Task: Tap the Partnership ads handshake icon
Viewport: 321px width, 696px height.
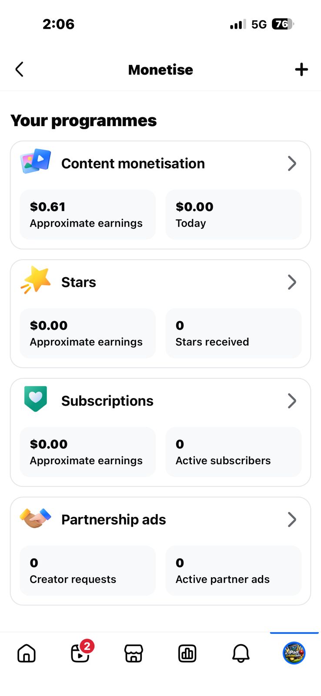Action: (x=36, y=518)
